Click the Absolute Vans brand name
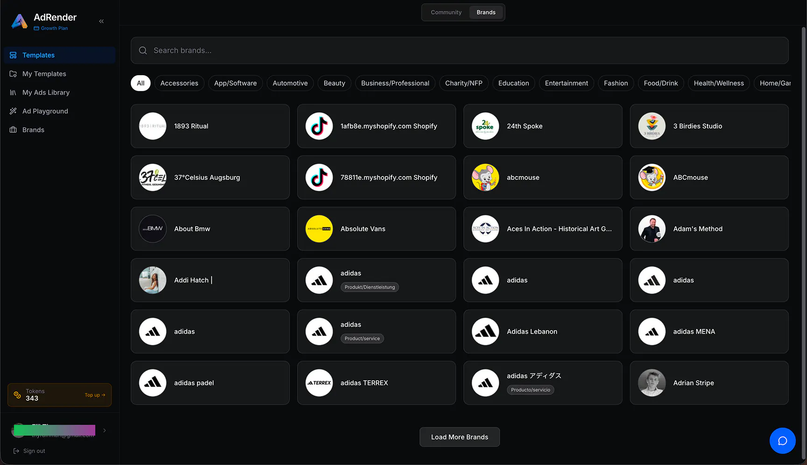The width and height of the screenshot is (807, 465). point(363,229)
